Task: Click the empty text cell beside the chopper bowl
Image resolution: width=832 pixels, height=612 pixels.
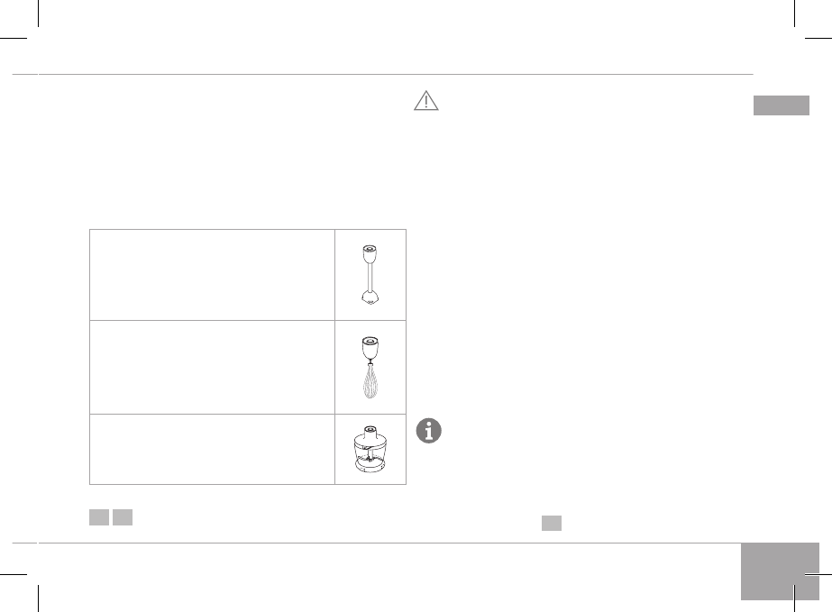Action: pos(212,449)
